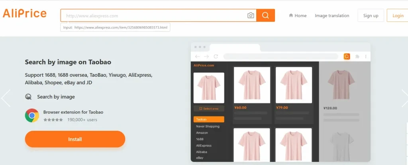Select the input suggestion with aliexpress item URL
Image resolution: width=408 pixels, height=165 pixels.
tap(115, 27)
